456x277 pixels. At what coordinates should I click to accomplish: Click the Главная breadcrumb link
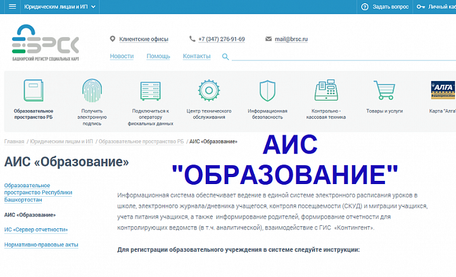[x=14, y=141]
